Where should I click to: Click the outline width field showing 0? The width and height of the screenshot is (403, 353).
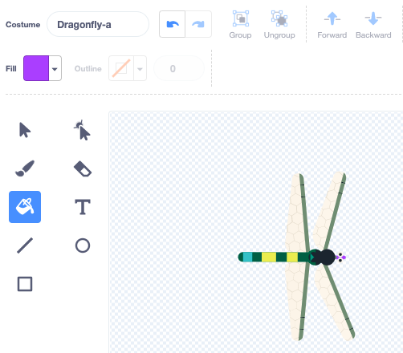coord(179,68)
